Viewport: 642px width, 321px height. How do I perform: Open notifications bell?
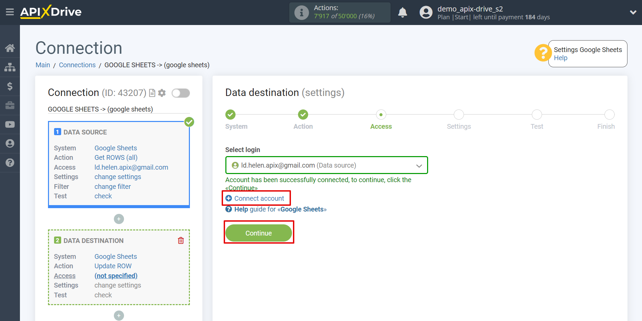(x=402, y=13)
